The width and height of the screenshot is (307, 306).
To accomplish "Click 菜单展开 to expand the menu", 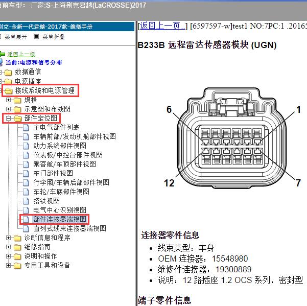I will click(x=16, y=37).
